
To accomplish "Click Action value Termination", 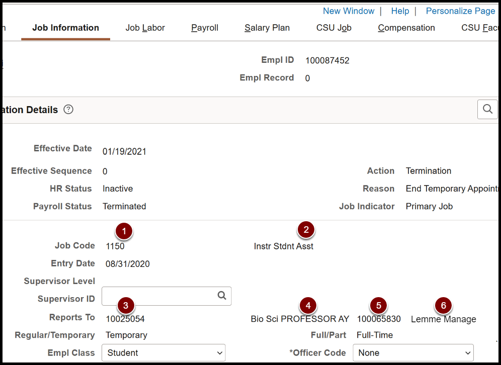I will (429, 171).
